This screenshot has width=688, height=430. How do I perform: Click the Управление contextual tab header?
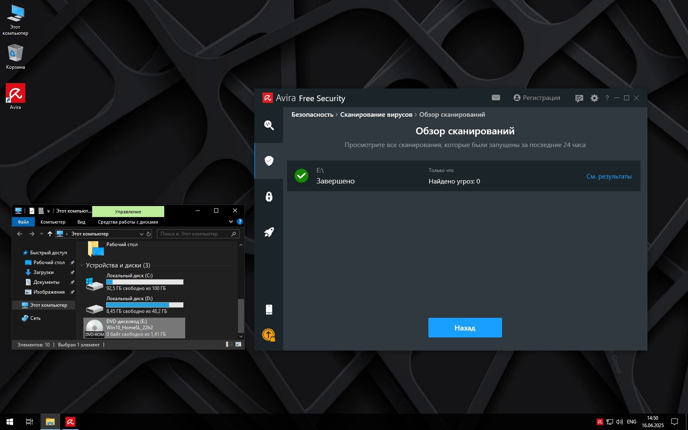coord(128,211)
